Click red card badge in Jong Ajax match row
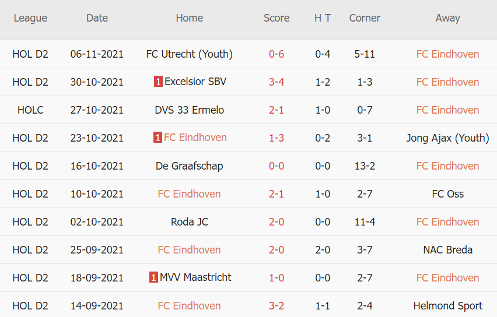Image resolution: width=497 pixels, height=317 pixels. coord(157,138)
